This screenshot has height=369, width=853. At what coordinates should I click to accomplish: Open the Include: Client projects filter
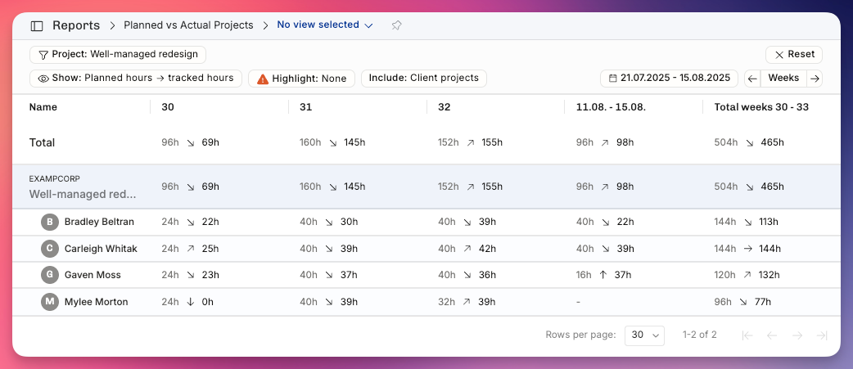tap(424, 79)
